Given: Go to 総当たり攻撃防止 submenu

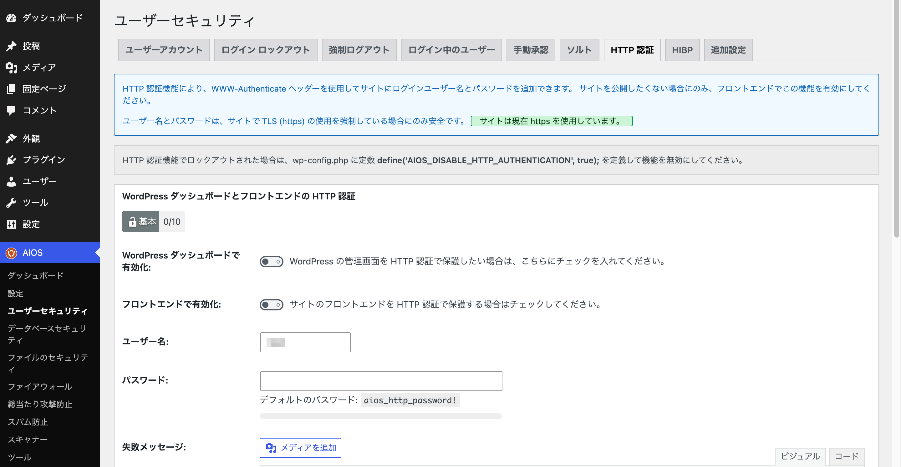Looking at the screenshot, I should click(40, 404).
